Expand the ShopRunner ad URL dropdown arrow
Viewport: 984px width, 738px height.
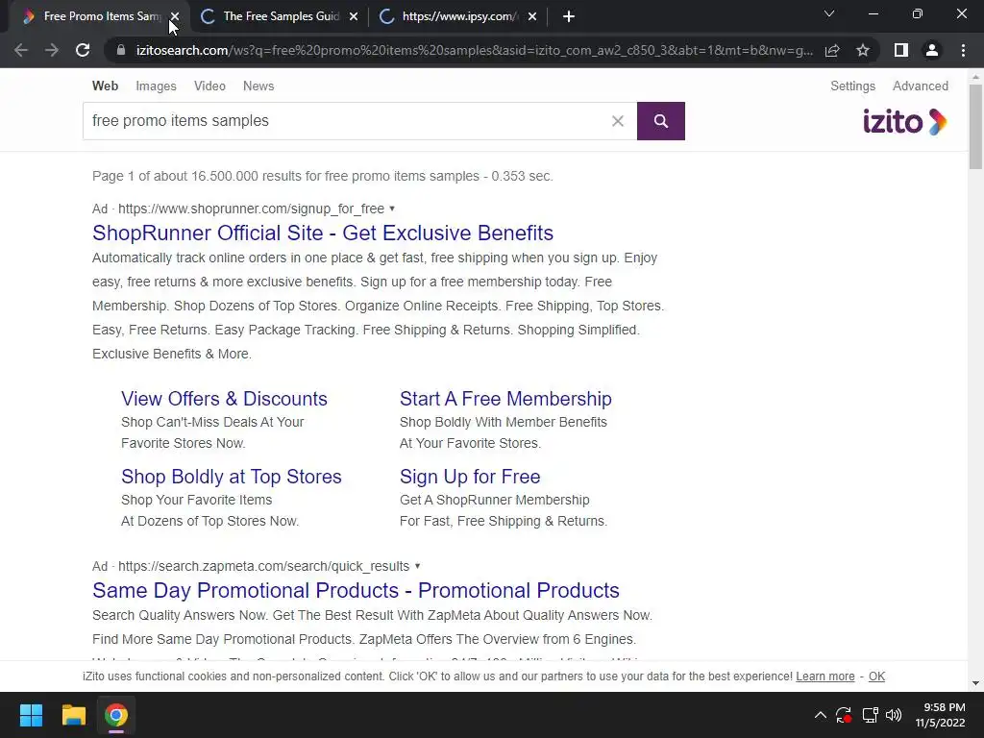[x=392, y=209]
